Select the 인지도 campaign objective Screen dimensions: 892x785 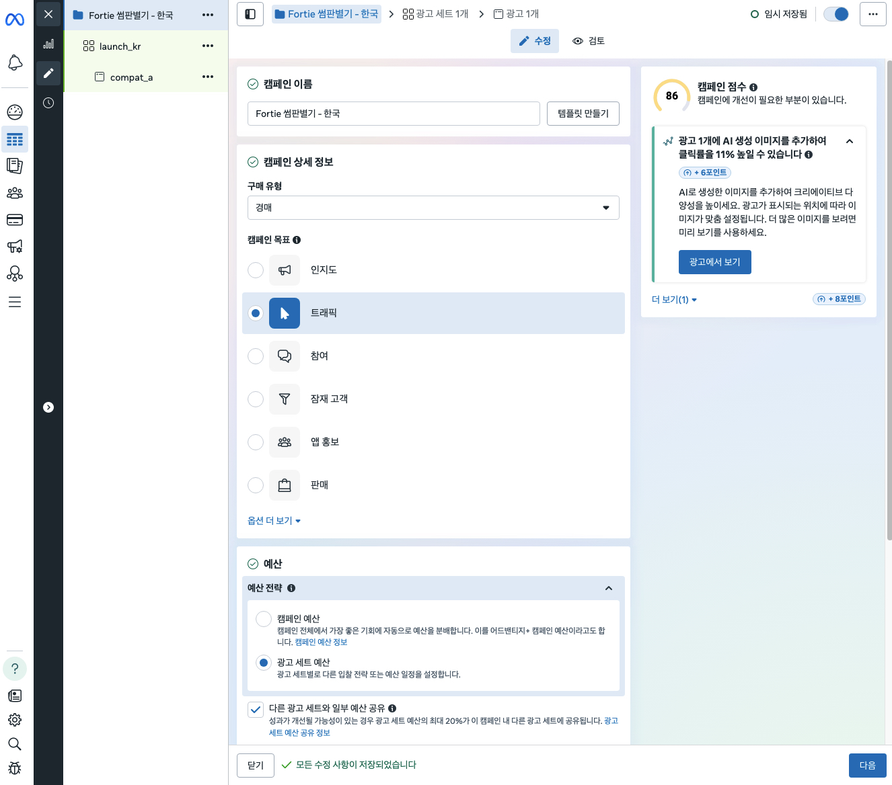(x=256, y=270)
